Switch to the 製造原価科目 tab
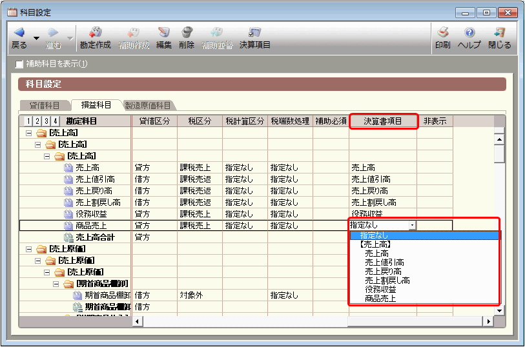The width and height of the screenshot is (525, 347). (148, 105)
